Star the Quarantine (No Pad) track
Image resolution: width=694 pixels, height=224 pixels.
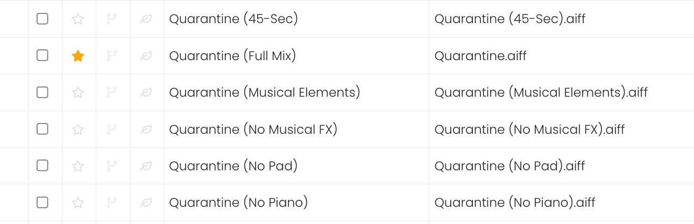coord(78,166)
